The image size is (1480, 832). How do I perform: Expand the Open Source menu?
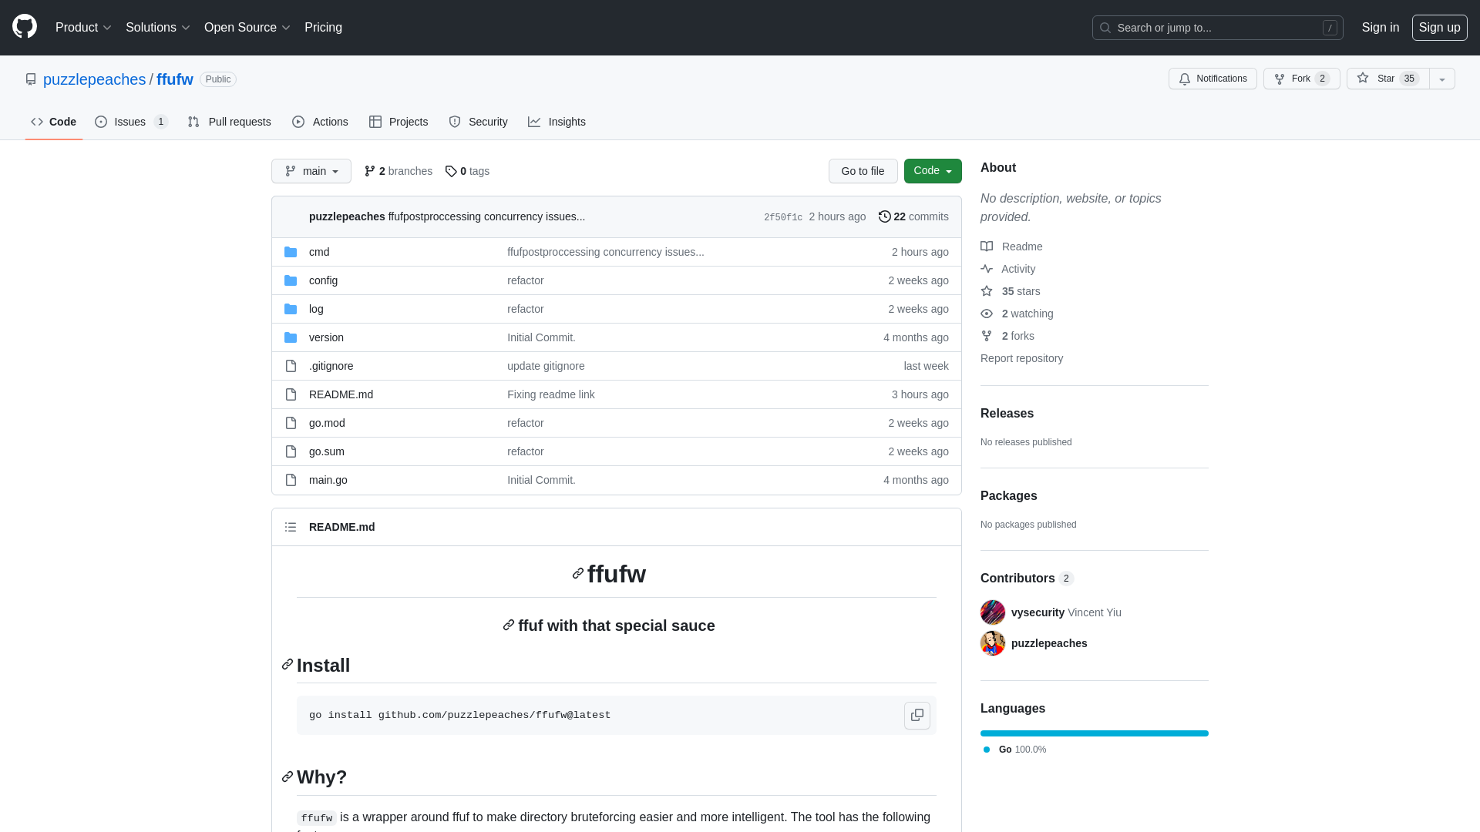click(247, 27)
